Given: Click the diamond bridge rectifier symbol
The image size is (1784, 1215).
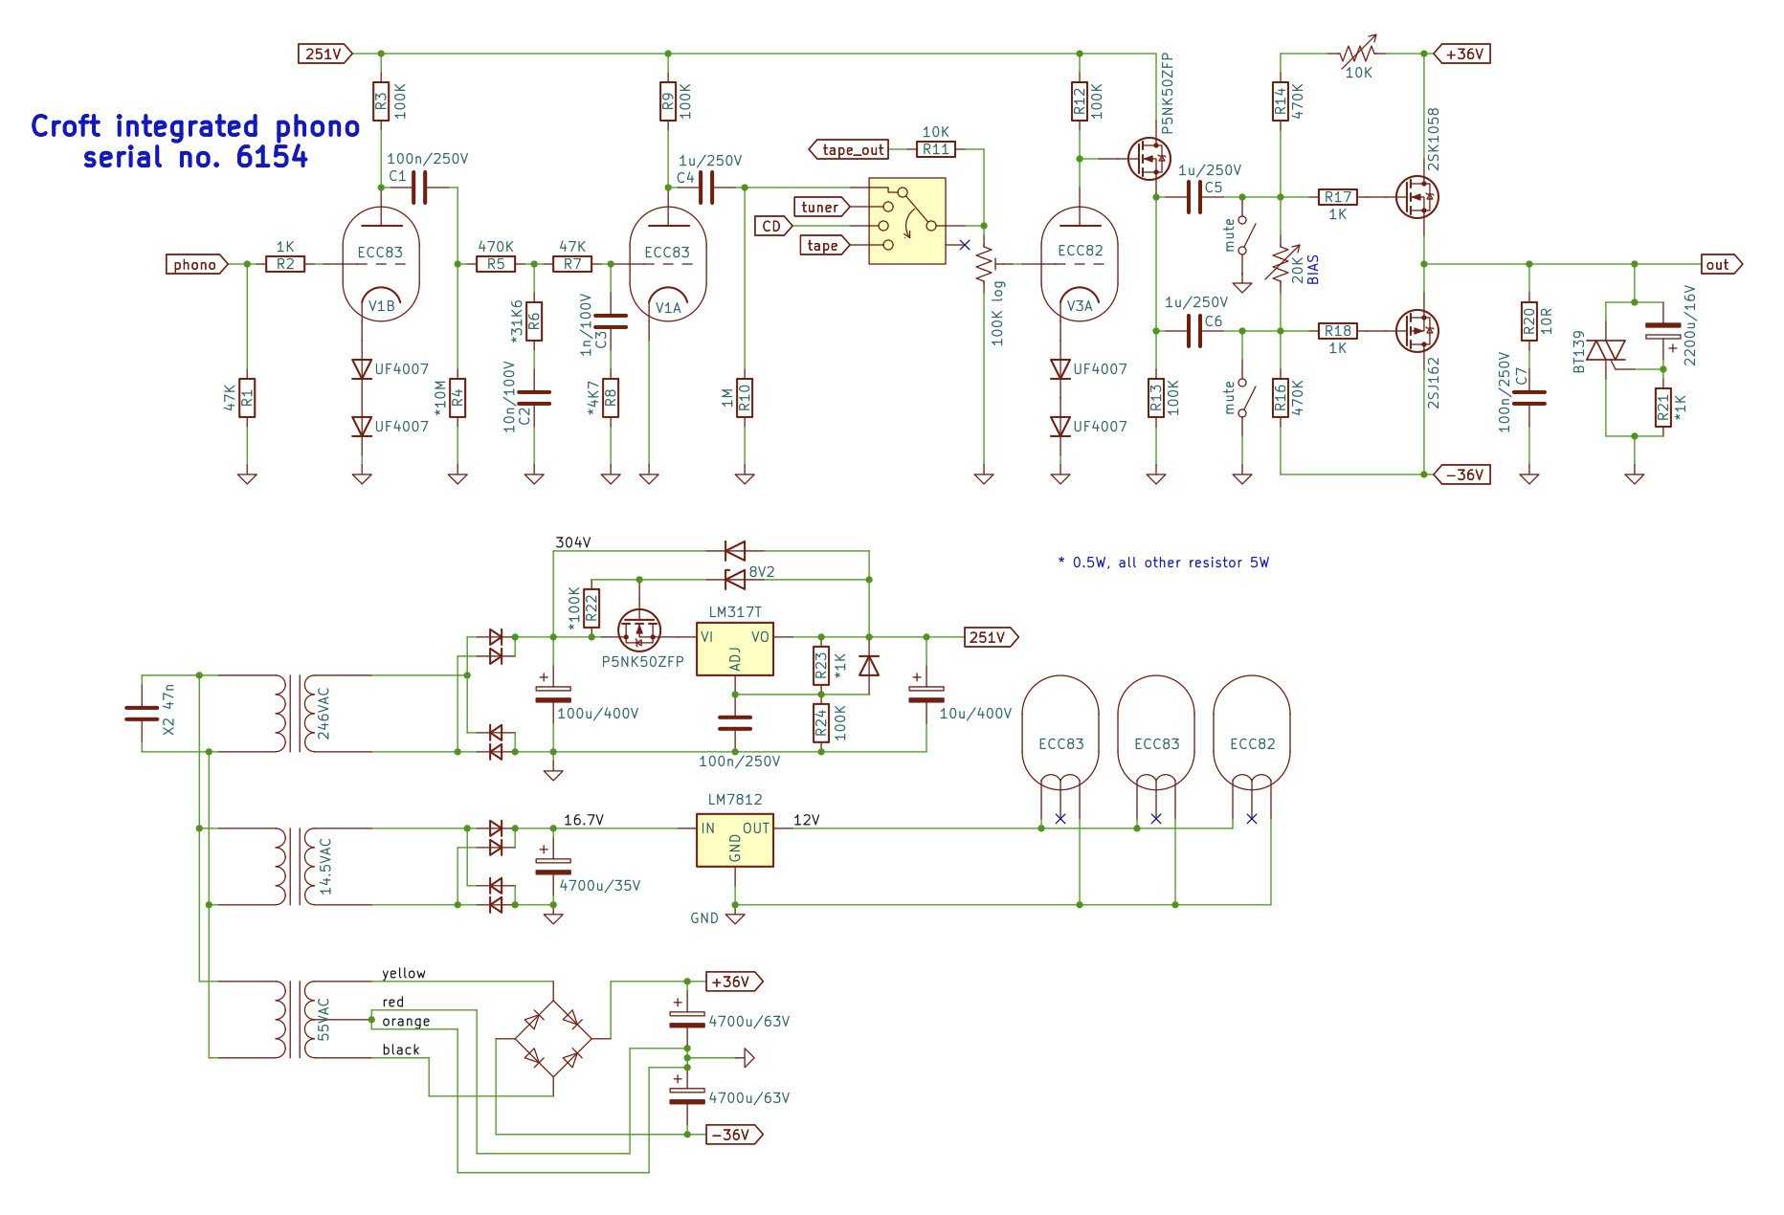Looking at the screenshot, I should 553,1039.
